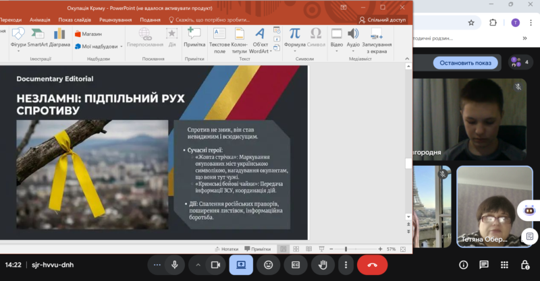
Task: Expand the Фігури shapes dropdown
Action: tap(18, 51)
